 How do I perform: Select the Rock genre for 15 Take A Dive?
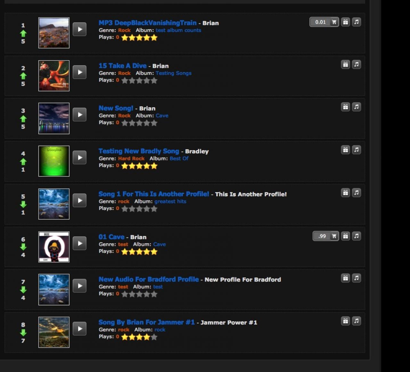(124, 73)
